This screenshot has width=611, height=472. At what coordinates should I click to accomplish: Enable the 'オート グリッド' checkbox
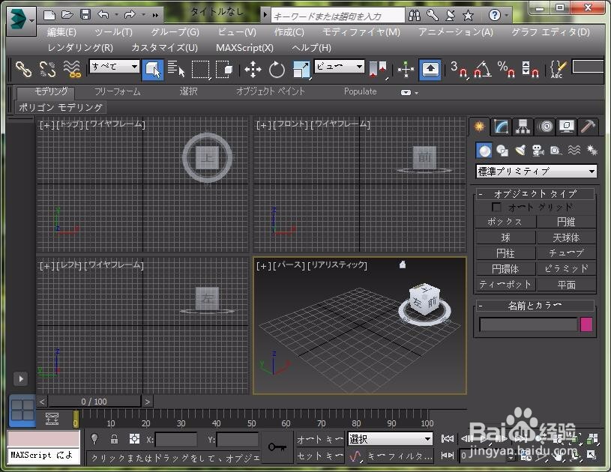(496, 207)
